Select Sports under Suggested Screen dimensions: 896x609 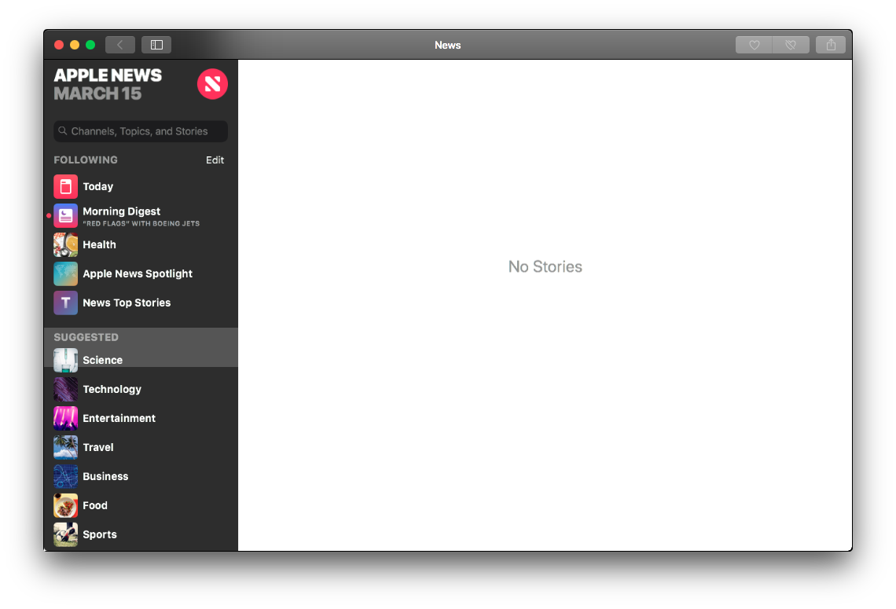click(100, 534)
